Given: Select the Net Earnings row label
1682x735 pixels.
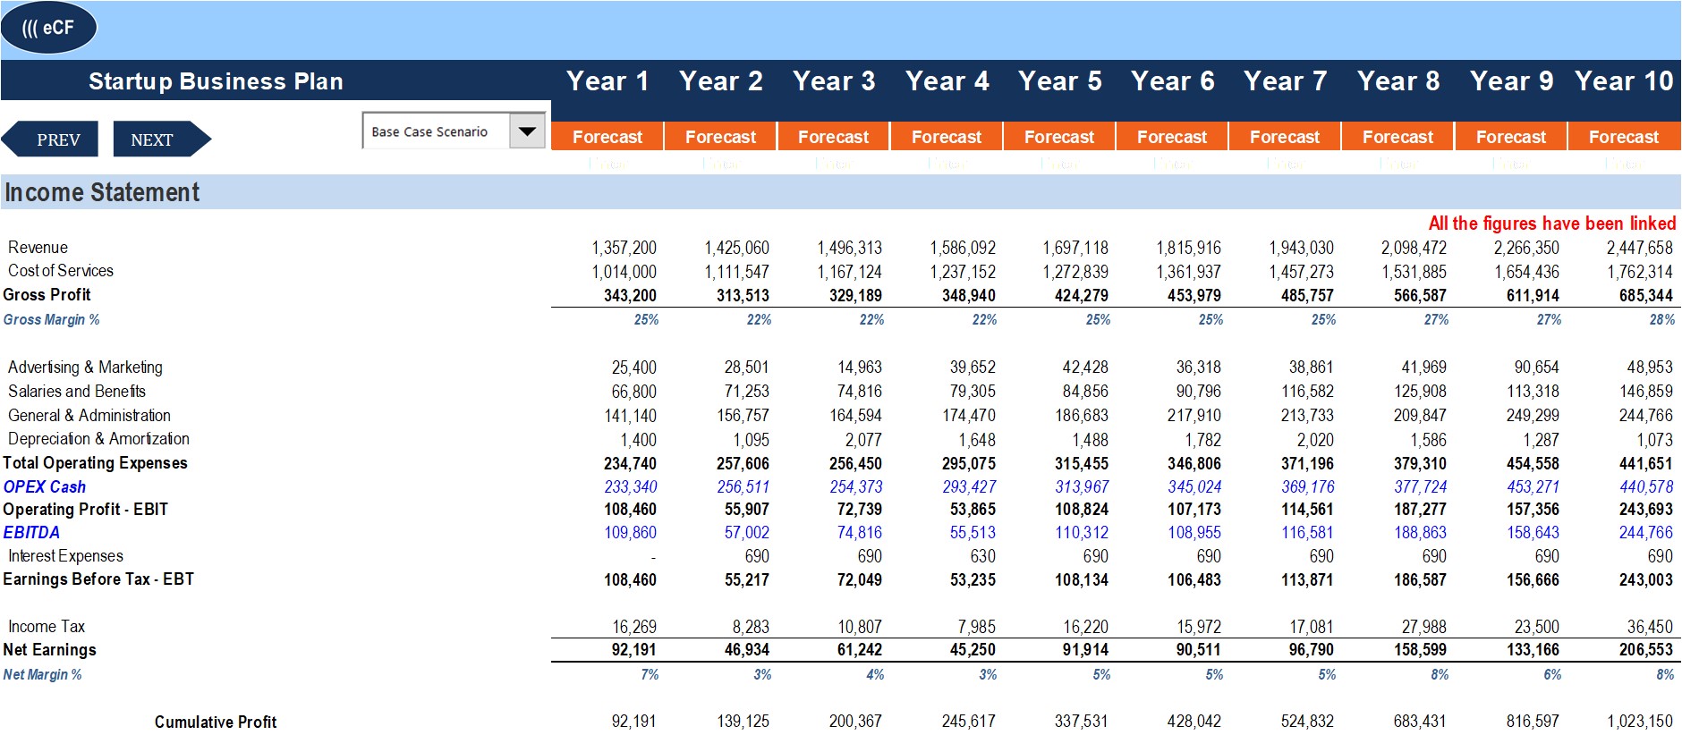Looking at the screenshot, I should [x=49, y=650].
